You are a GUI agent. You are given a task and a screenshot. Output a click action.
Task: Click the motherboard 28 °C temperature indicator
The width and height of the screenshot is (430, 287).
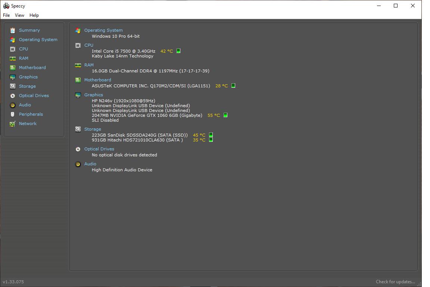click(233, 85)
